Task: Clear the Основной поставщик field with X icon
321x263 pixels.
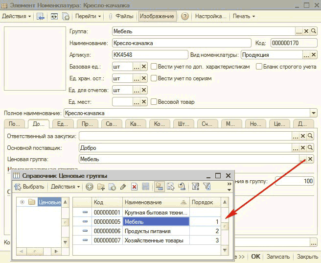Action: [303, 147]
